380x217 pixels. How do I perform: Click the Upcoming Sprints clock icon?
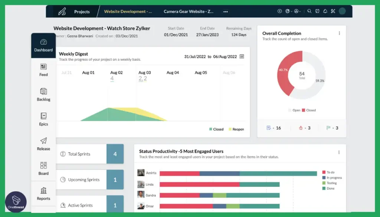click(63, 180)
